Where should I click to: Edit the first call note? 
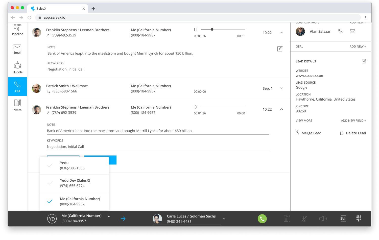click(x=280, y=49)
